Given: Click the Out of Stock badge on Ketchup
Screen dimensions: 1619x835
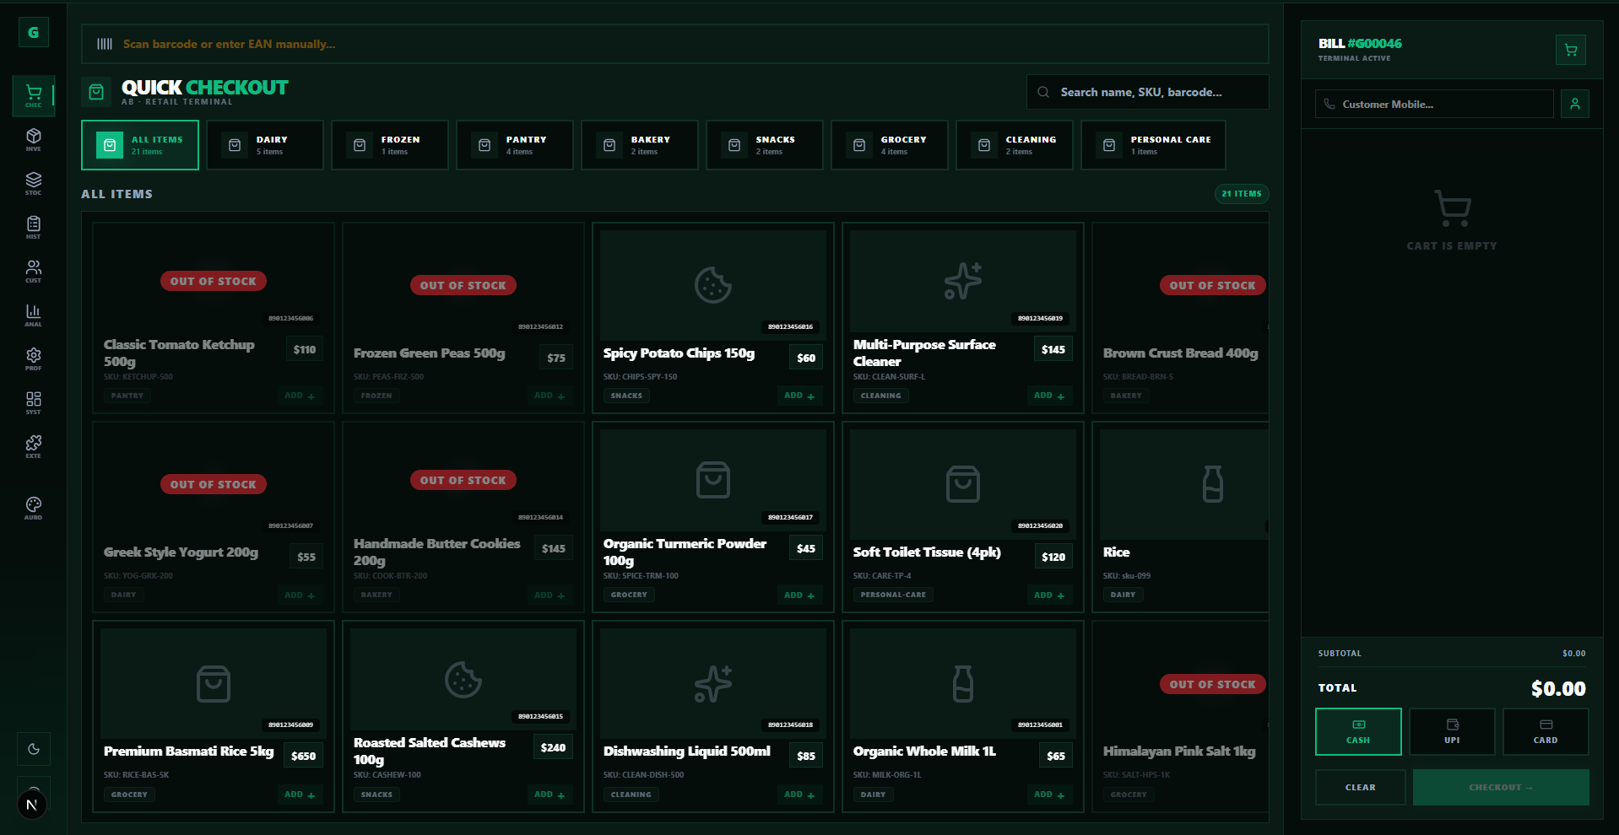Looking at the screenshot, I should click(214, 281).
